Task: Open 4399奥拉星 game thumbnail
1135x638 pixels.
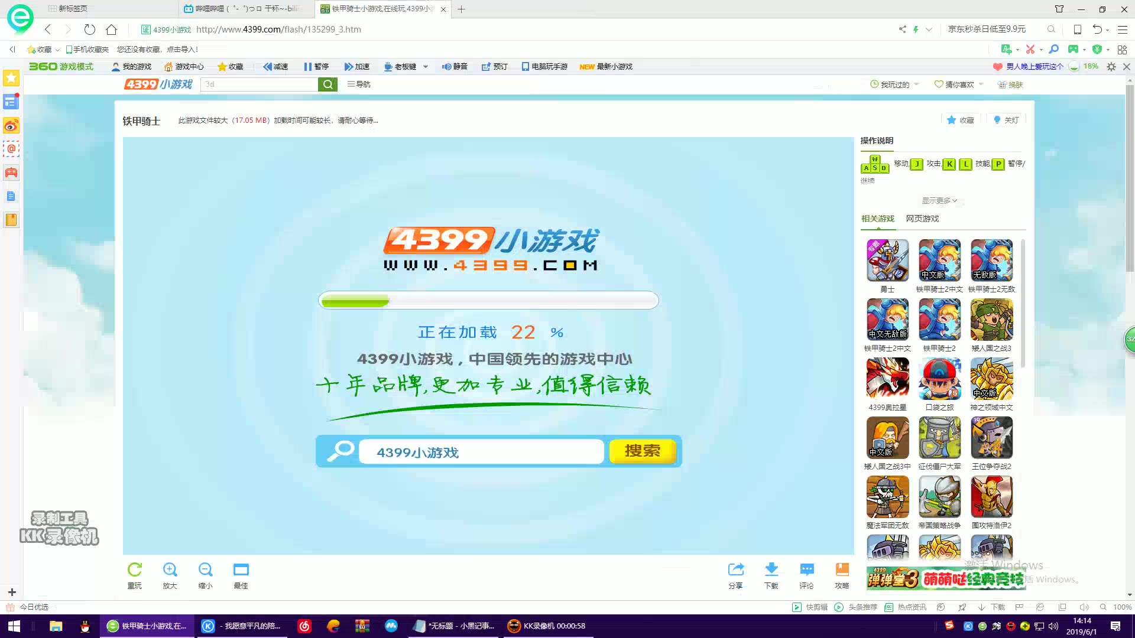Action: 887,379
